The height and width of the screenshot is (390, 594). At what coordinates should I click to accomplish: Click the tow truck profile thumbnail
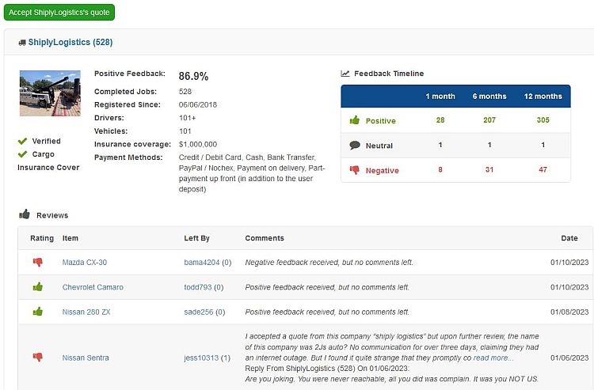pyautogui.click(x=50, y=93)
